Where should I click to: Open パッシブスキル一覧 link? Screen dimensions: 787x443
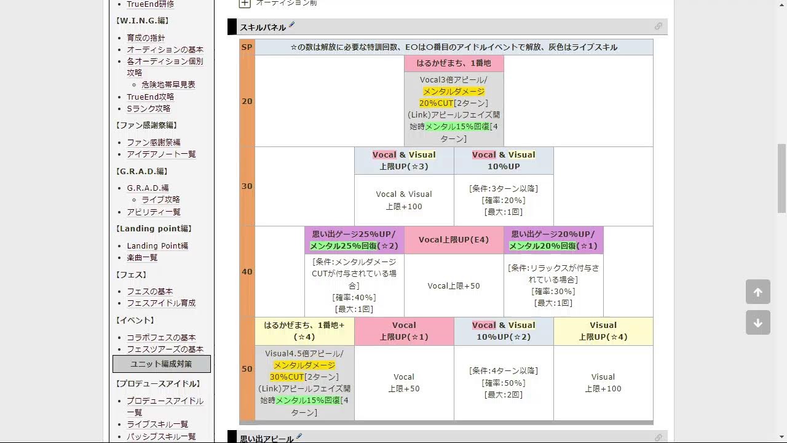click(x=161, y=436)
